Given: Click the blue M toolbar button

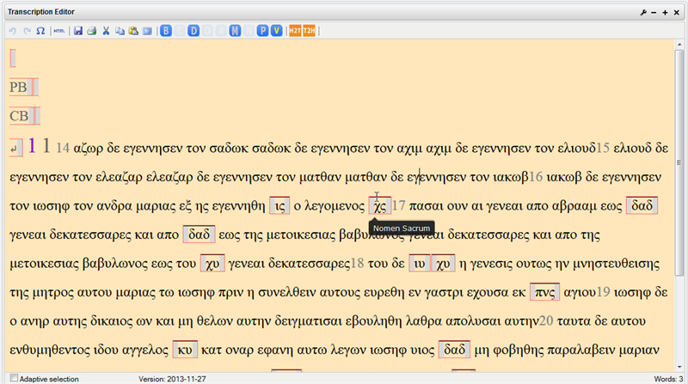Looking at the screenshot, I should click(x=235, y=31).
